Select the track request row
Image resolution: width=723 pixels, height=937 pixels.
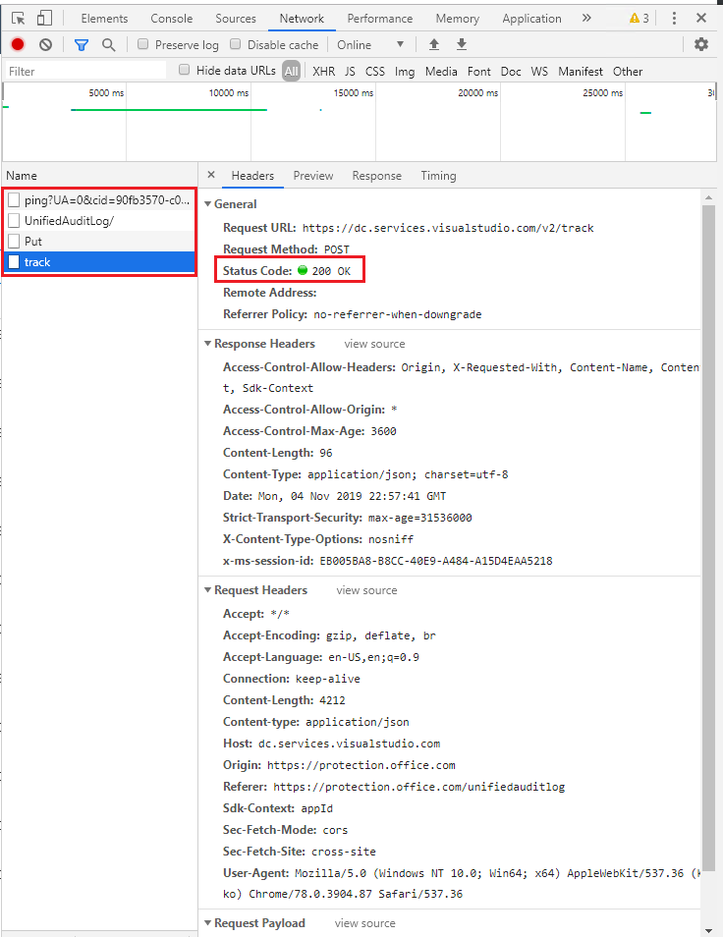click(x=100, y=261)
